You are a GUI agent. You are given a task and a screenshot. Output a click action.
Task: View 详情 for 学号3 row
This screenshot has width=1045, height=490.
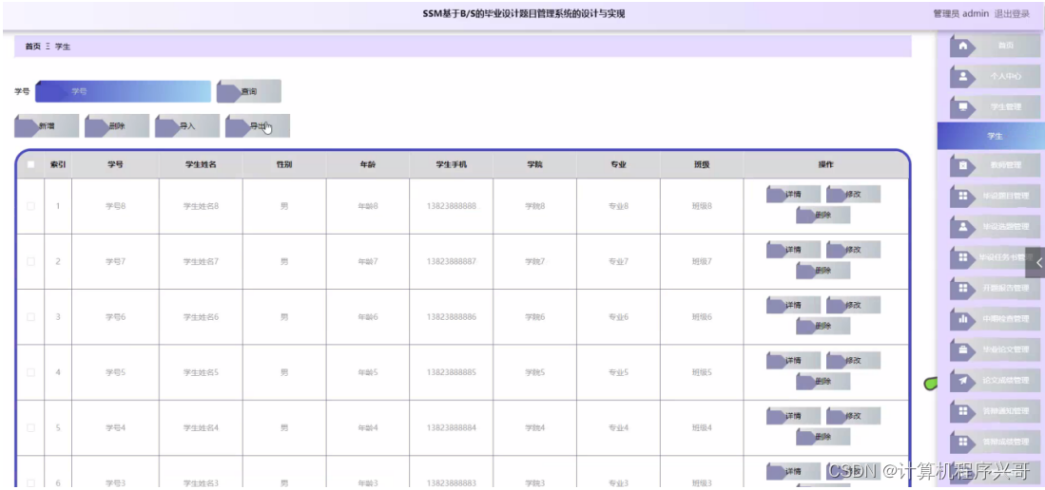click(x=793, y=471)
